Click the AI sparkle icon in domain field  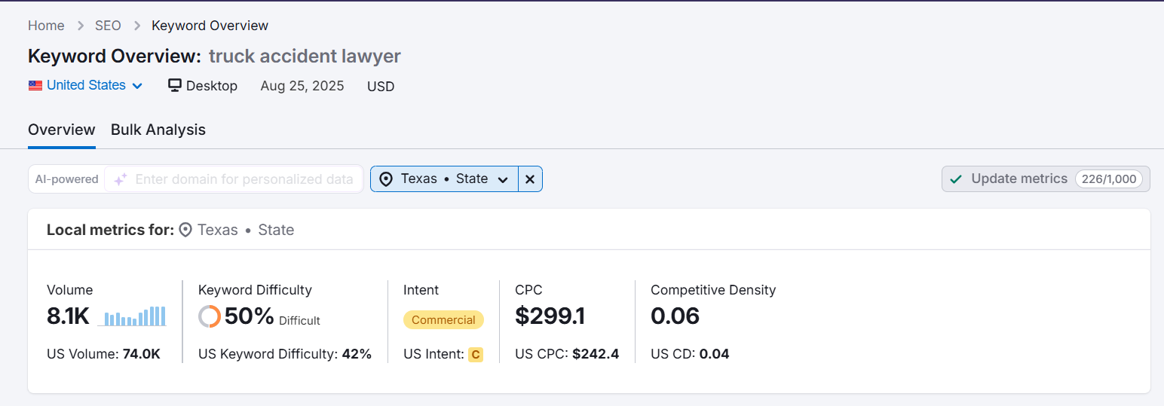[121, 179]
